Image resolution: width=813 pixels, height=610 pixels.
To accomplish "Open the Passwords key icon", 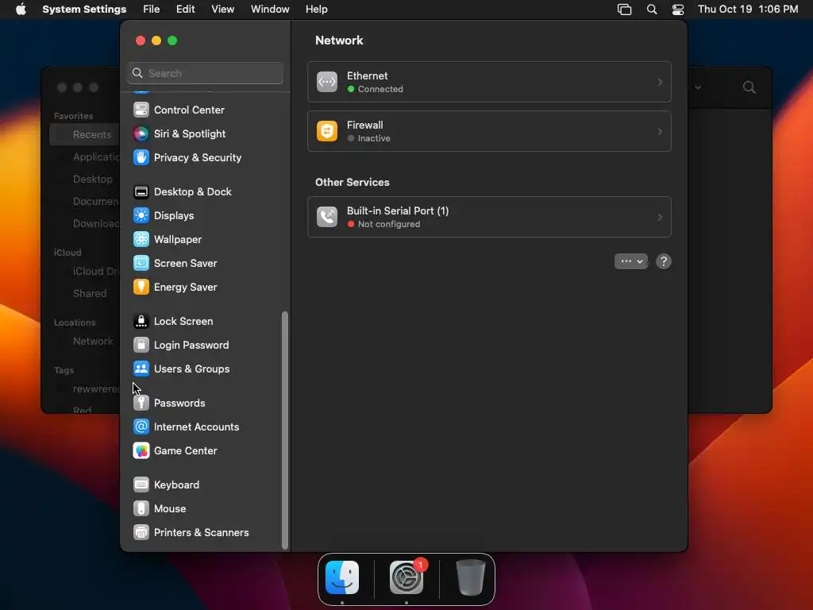I will [x=141, y=403].
